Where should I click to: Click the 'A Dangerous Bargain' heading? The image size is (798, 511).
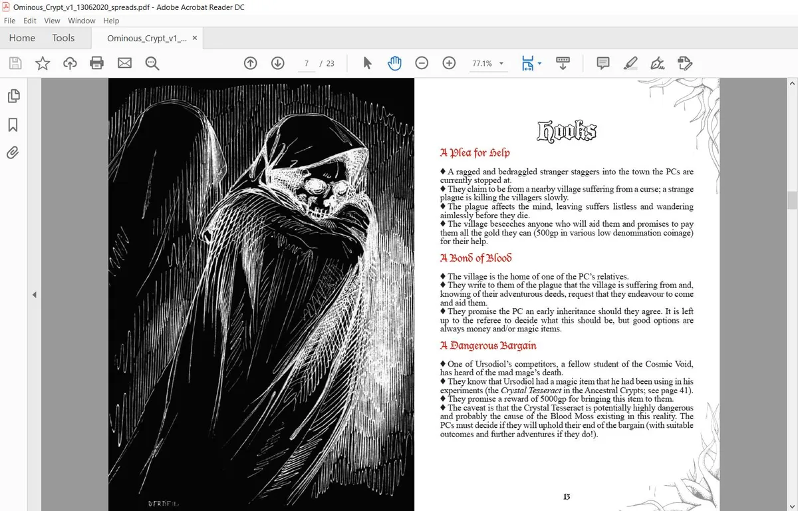click(x=488, y=345)
